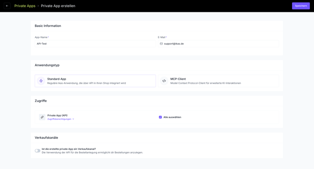Click the MCP-Client code brackets icon
The image size is (314, 169).
tap(164, 81)
